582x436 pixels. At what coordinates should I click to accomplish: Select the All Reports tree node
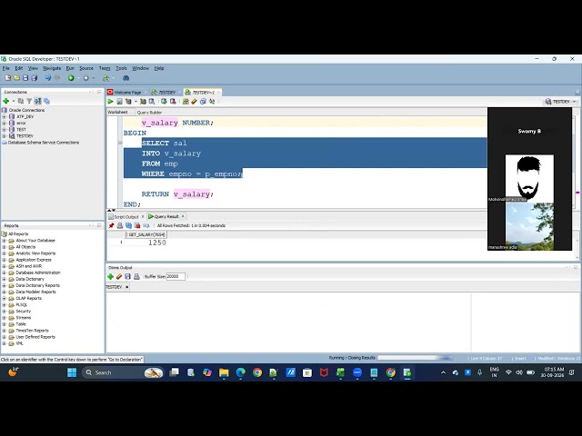18,234
